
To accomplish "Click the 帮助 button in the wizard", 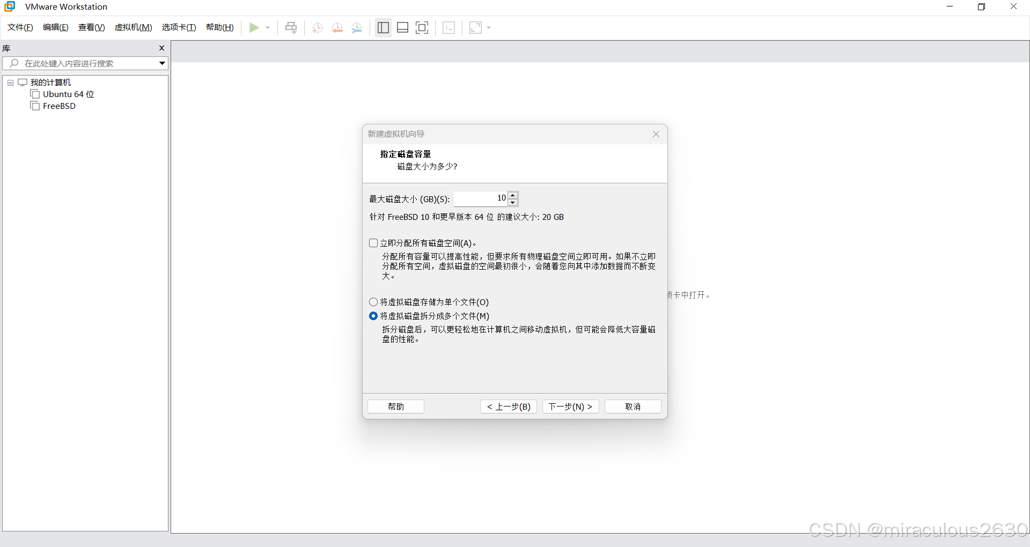I will [x=396, y=406].
